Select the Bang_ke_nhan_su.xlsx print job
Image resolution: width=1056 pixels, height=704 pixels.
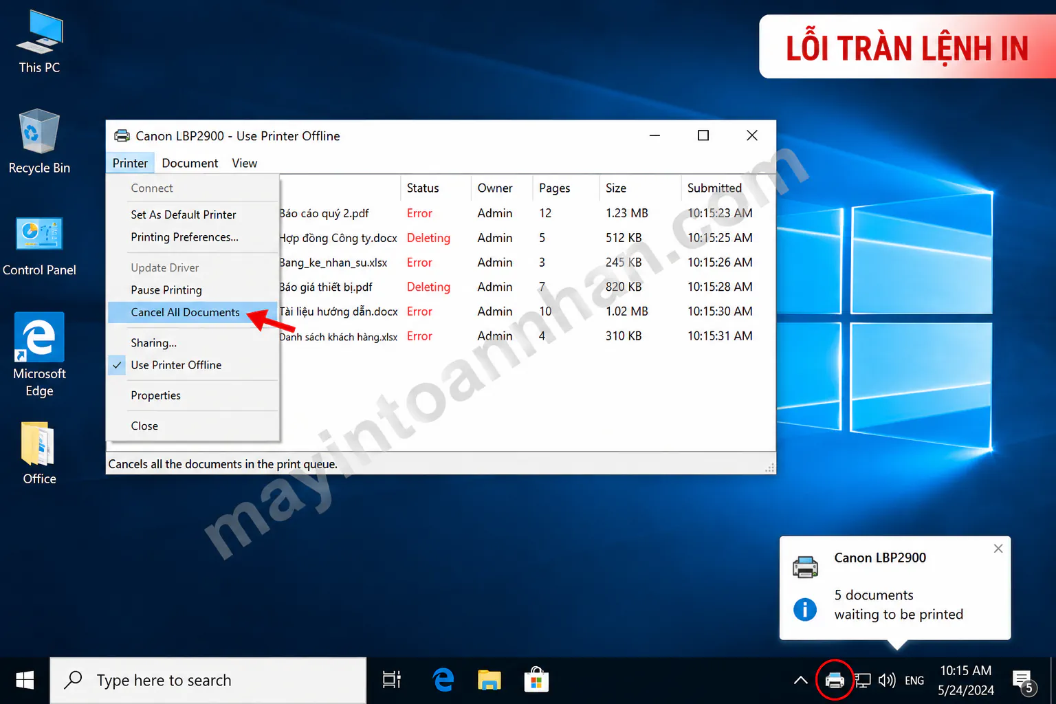[x=333, y=263]
